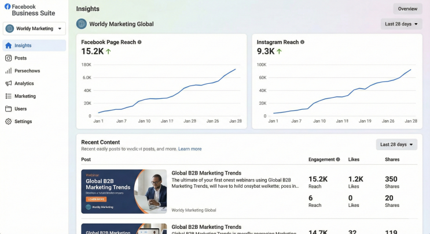This screenshot has height=234, width=430.
Task: Open Persechows in the sidebar
Action: pyautogui.click(x=34, y=70)
